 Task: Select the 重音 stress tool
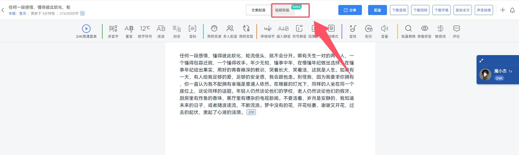pos(129,32)
